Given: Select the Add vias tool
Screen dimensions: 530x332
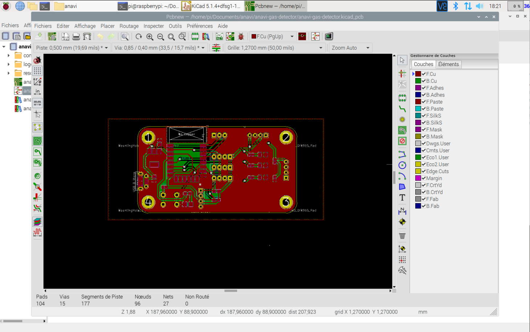Looking at the screenshot, I should click(402, 119).
